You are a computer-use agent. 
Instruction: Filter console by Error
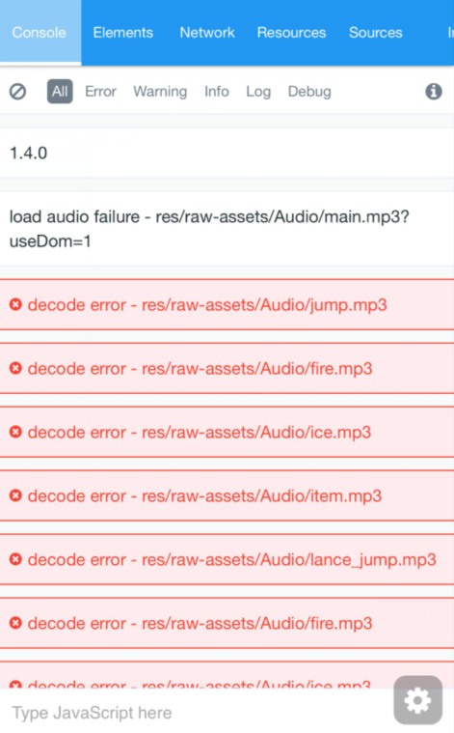pyautogui.click(x=100, y=92)
